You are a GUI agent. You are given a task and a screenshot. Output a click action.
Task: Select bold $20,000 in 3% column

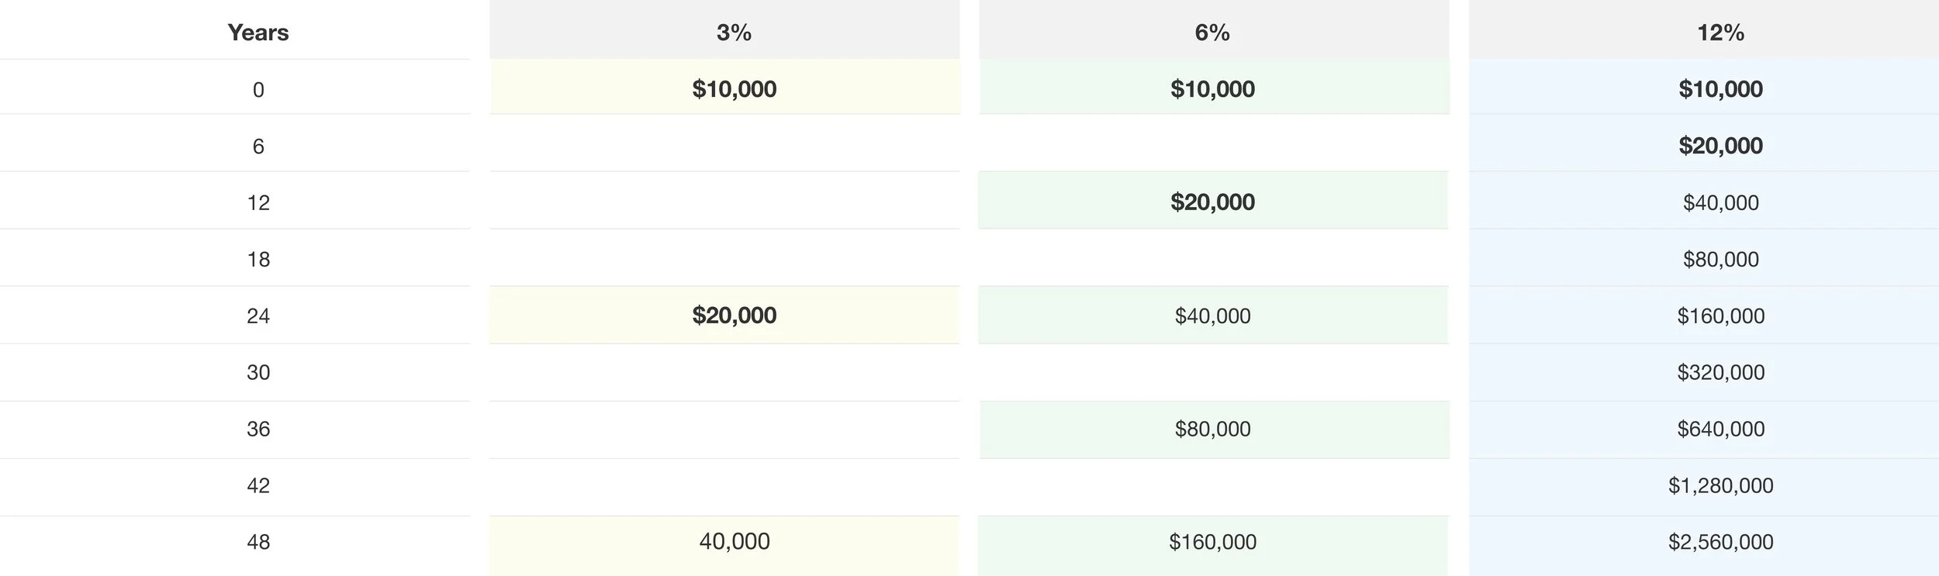click(734, 316)
